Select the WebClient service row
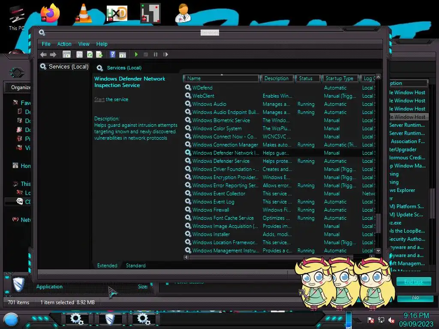The width and height of the screenshot is (439, 329). click(x=280, y=96)
